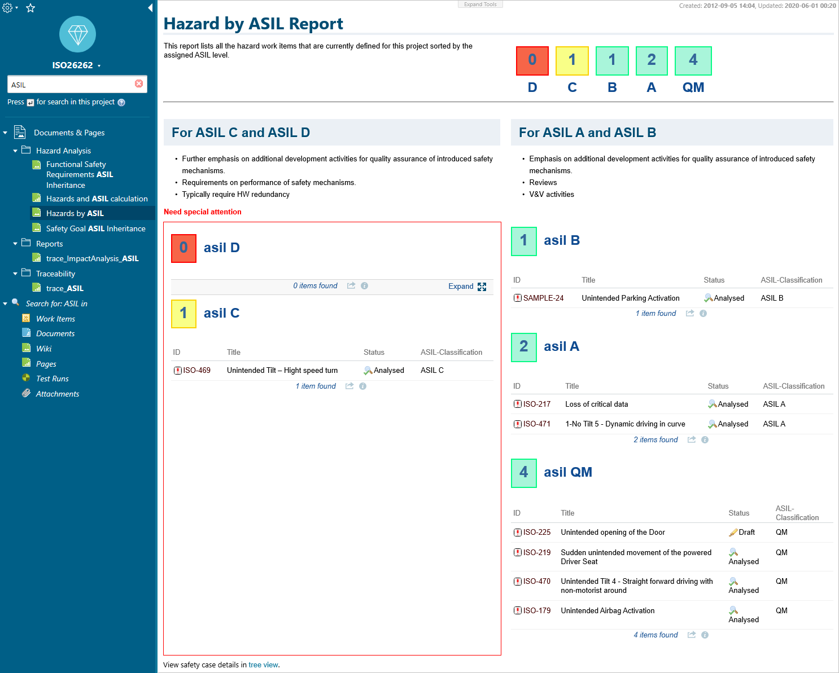Click the export icon under asil QM table
The height and width of the screenshot is (673, 839).
coord(692,635)
